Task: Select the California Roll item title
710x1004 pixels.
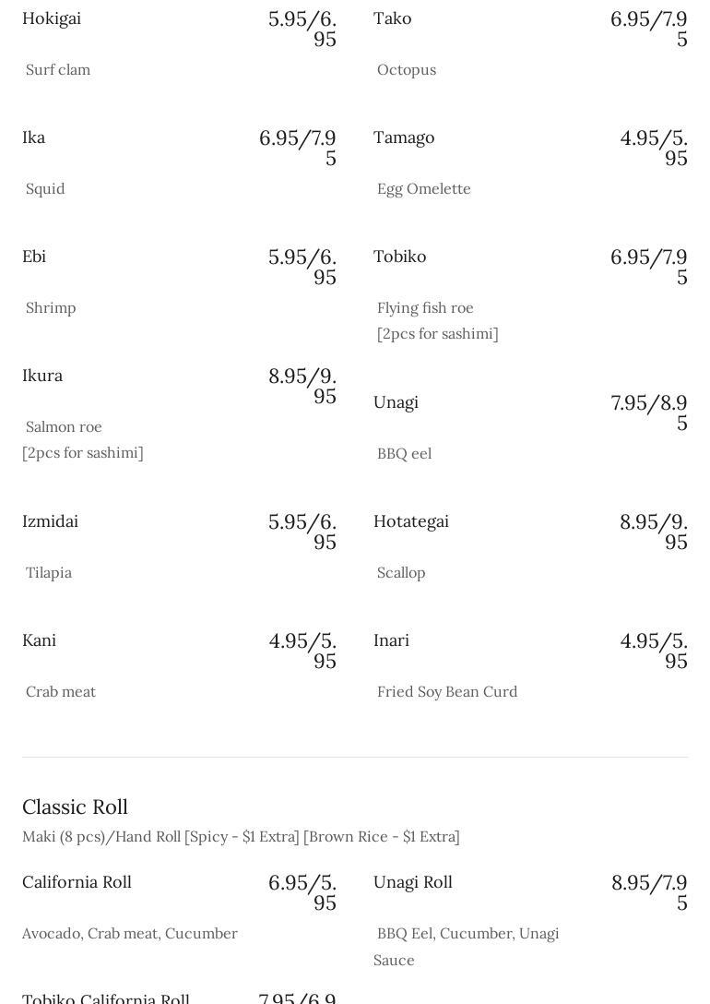Action: coord(77,882)
